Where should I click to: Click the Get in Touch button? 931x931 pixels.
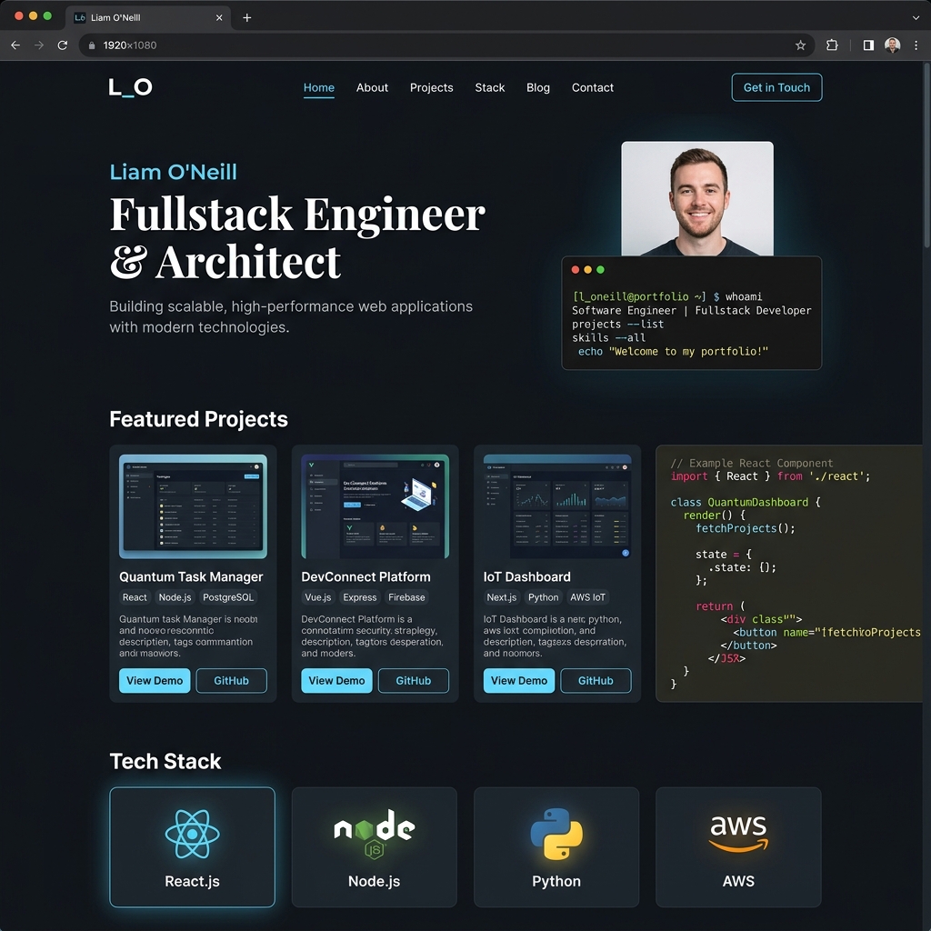pyautogui.click(x=776, y=87)
